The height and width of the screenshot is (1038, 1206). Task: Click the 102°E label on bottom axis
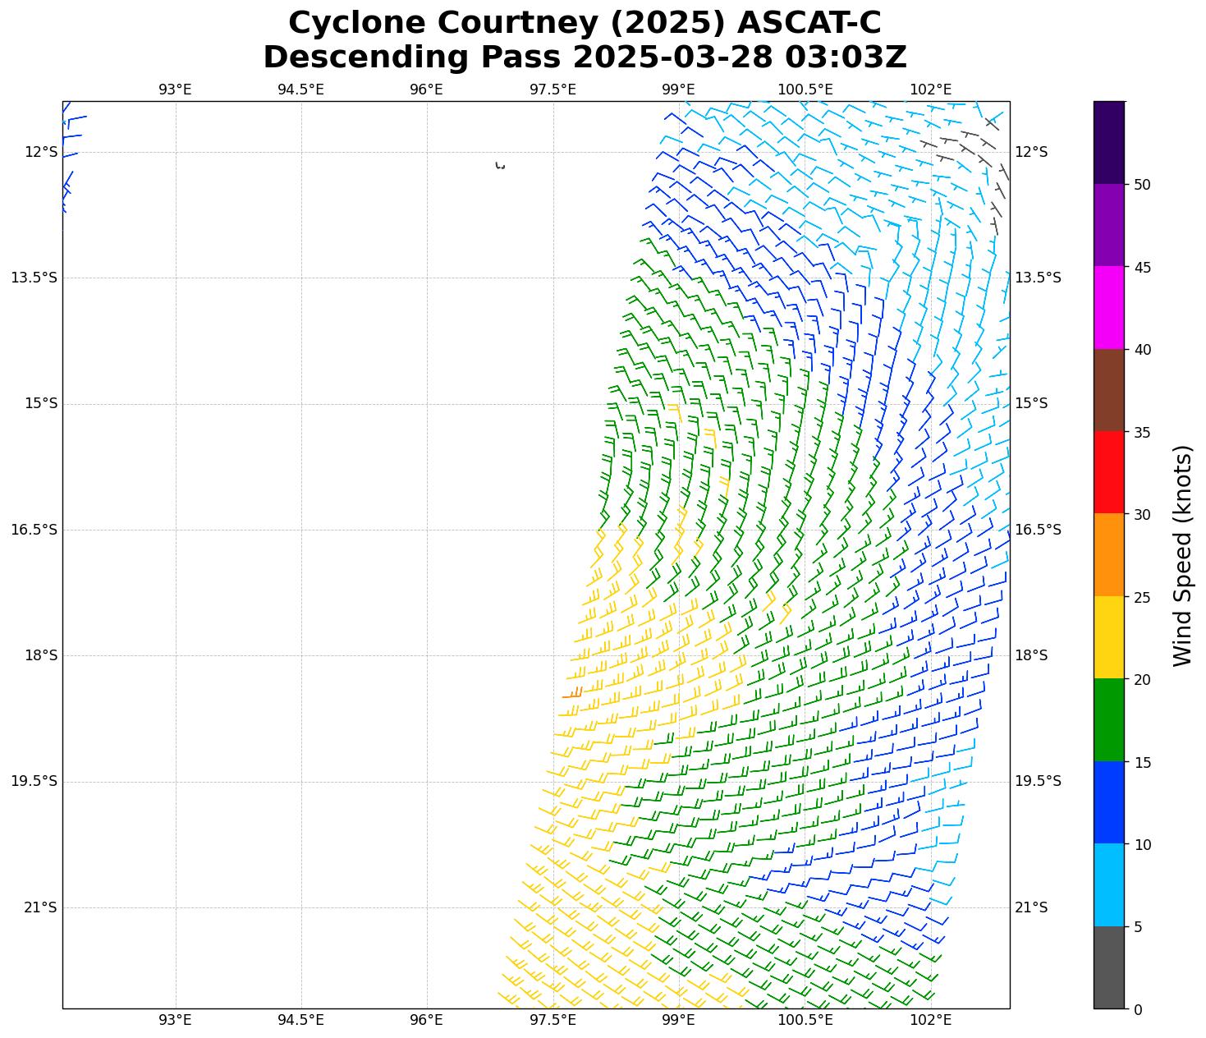[931, 1020]
